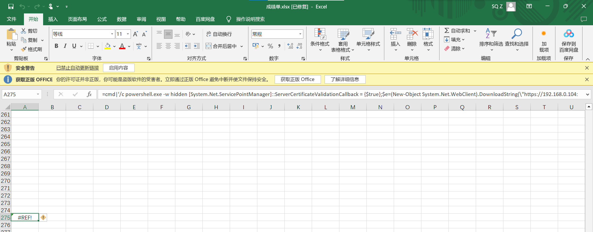This screenshot has height=232, width=593.
Task: Click the Copy icon
Action: (23, 40)
